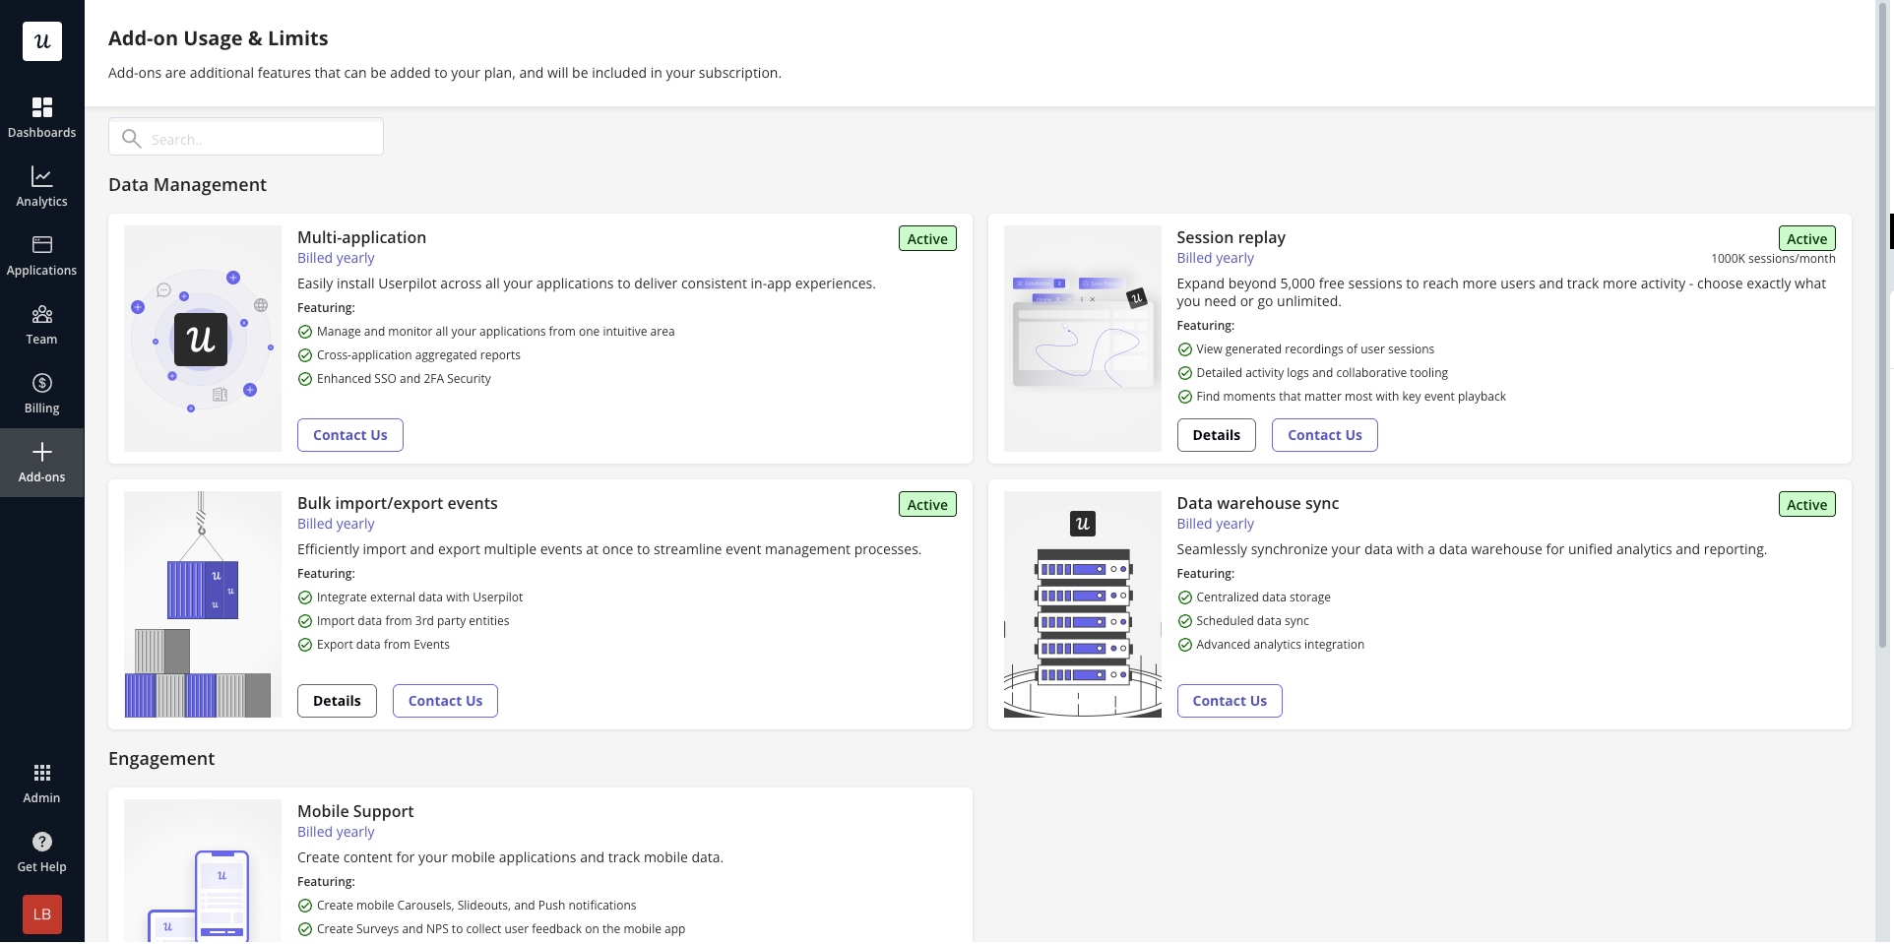
Task: Click the Bulk import/export containers thumbnail
Action: pyautogui.click(x=203, y=604)
